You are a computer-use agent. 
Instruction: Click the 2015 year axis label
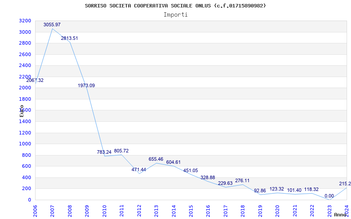click(191, 212)
